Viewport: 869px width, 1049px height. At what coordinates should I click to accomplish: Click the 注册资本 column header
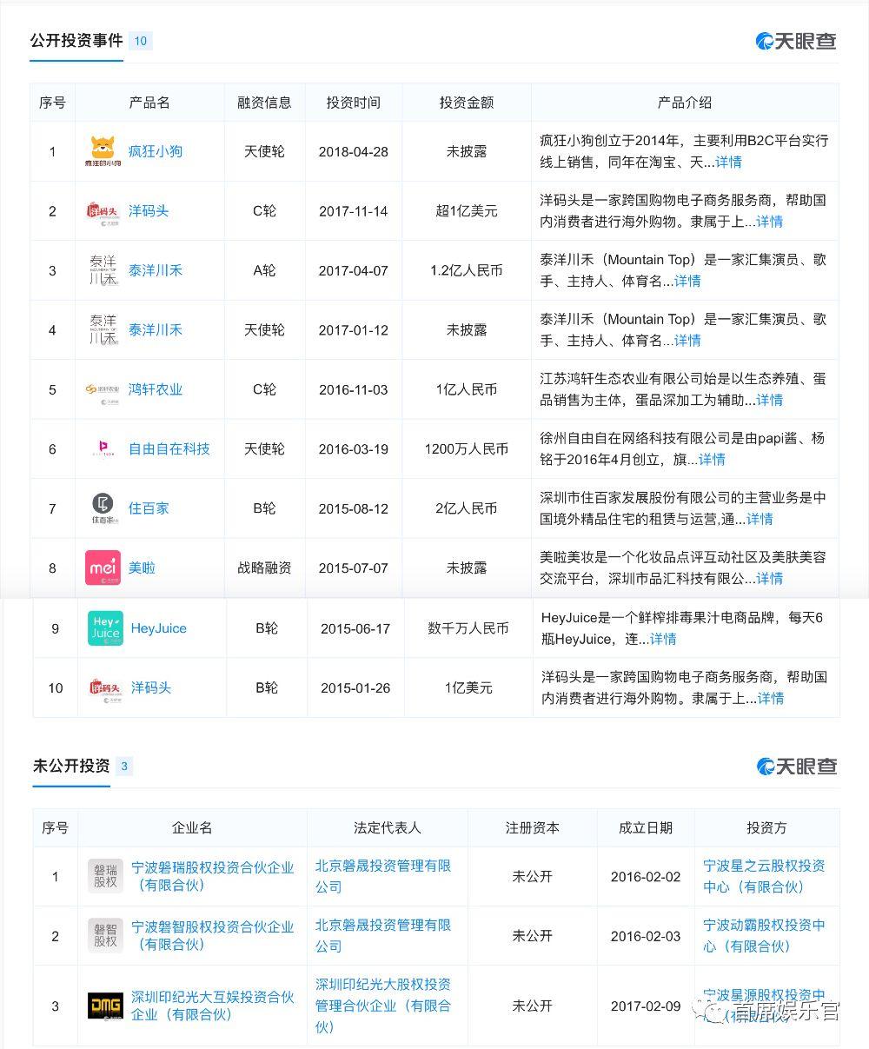533,827
